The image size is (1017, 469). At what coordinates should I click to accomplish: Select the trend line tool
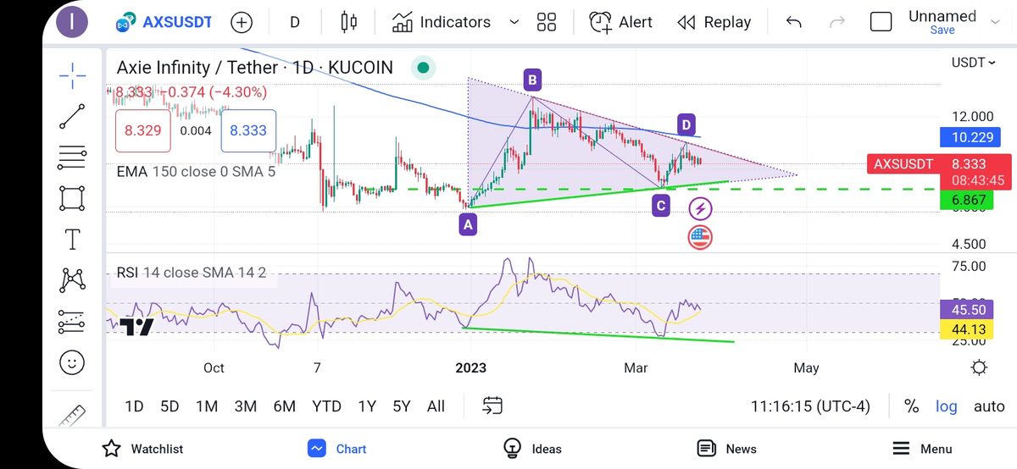73,116
